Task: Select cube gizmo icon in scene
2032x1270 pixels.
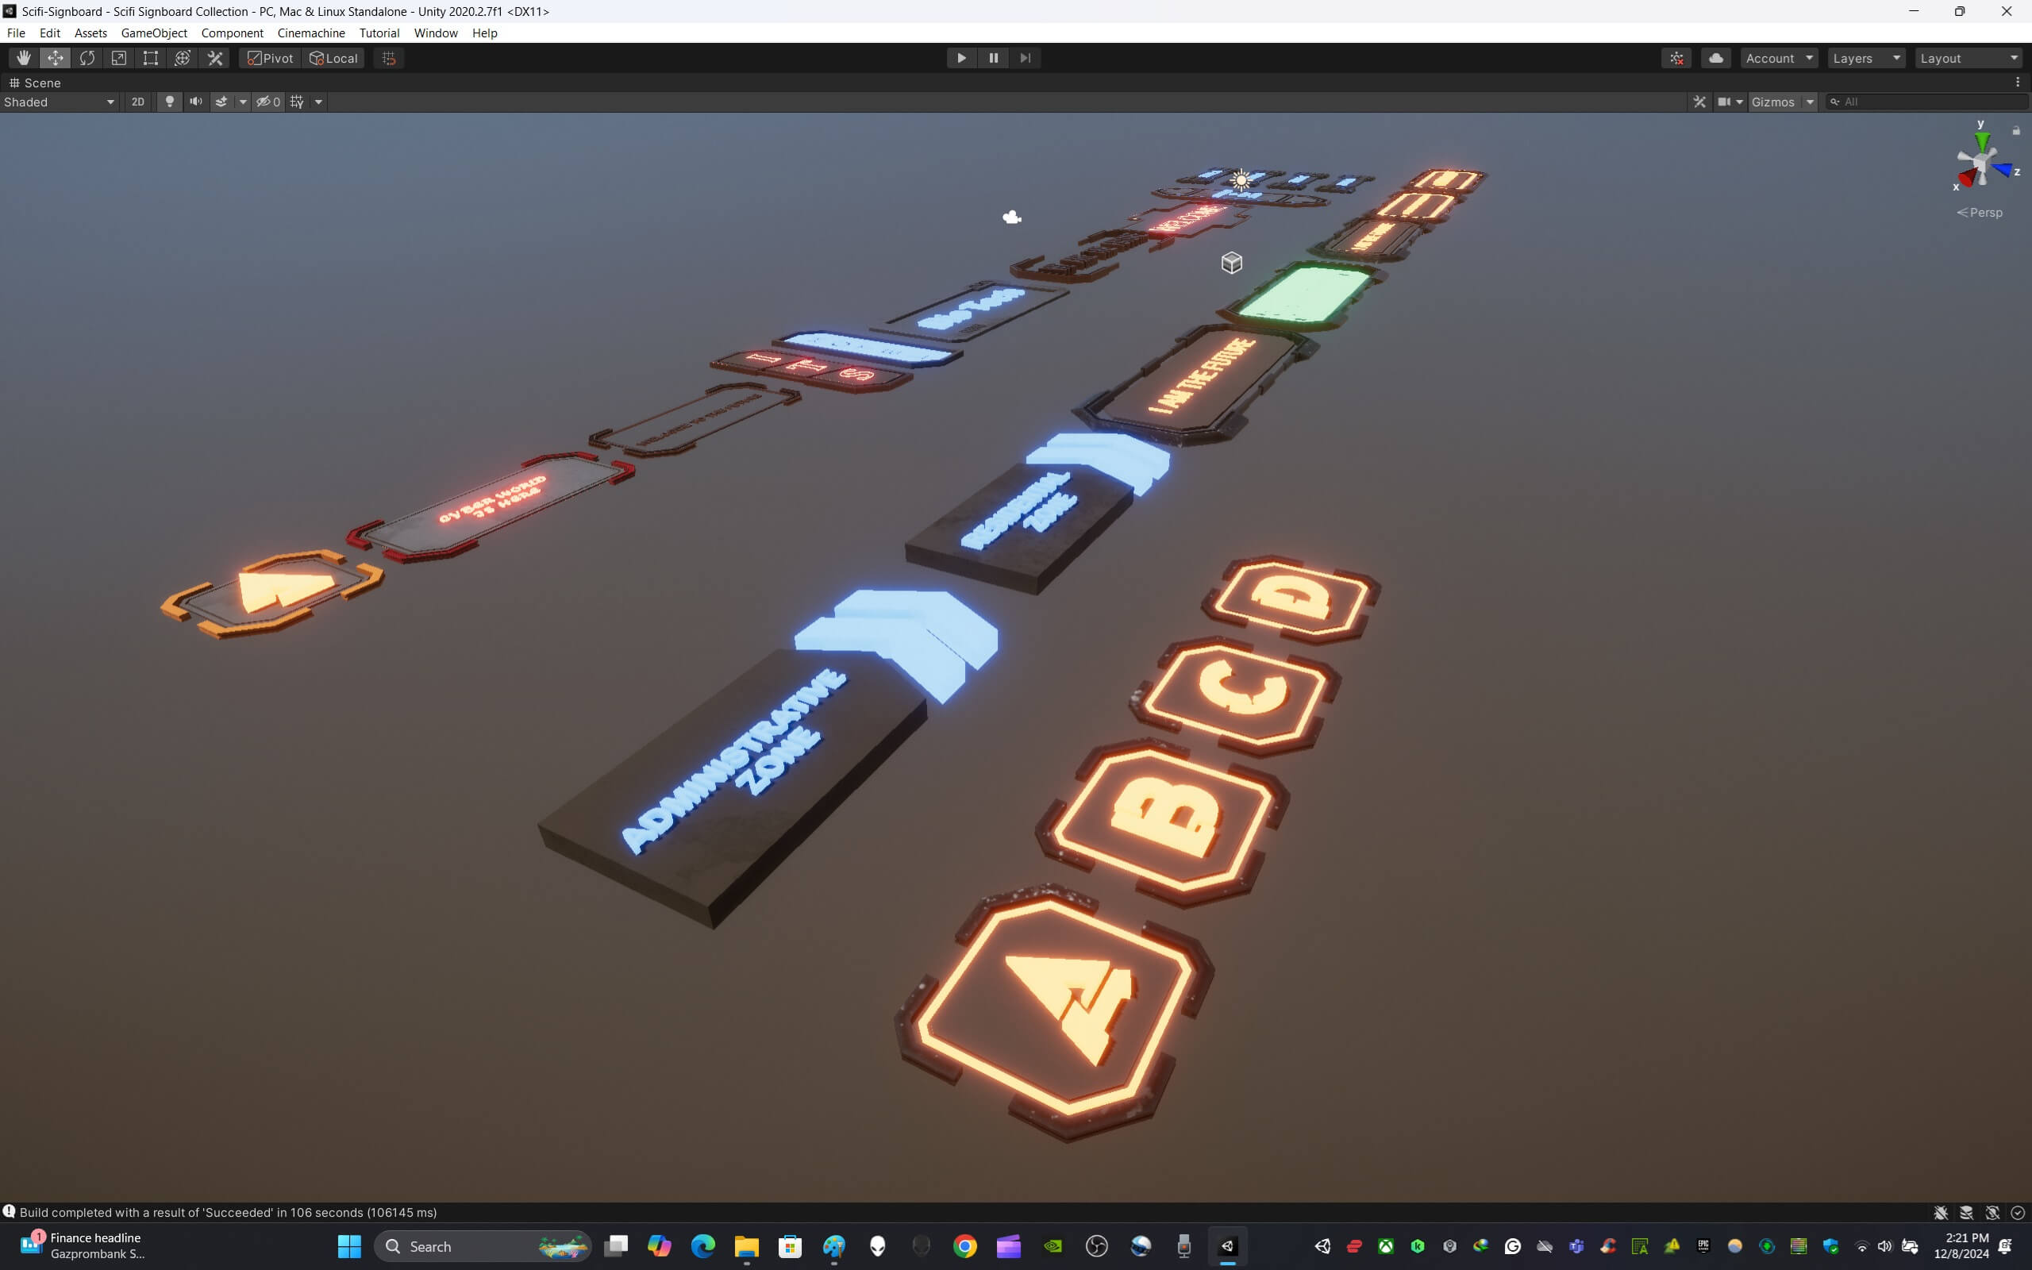Action: tap(1232, 263)
